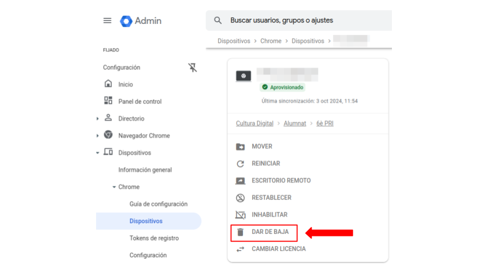Collapse the Chrome submenu arrow
This screenshot has width=488, height=274.
coord(114,187)
